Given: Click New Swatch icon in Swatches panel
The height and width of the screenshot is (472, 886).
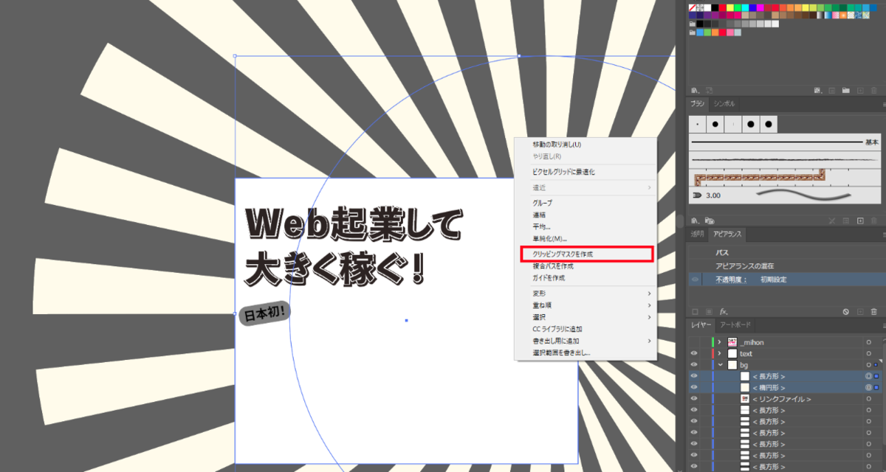Looking at the screenshot, I should (860, 91).
